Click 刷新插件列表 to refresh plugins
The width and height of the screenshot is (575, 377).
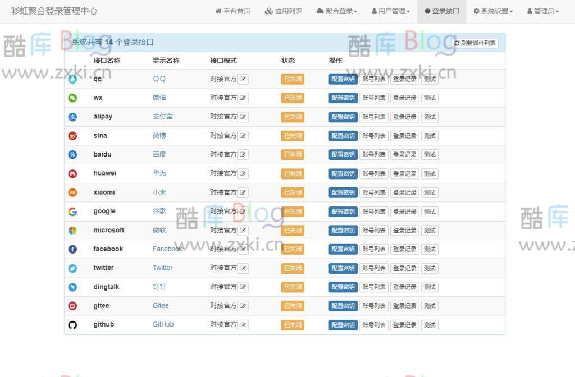[x=474, y=42]
